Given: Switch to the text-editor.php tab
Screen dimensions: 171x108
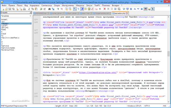Looking at the screenshot, I should click(120, 13).
